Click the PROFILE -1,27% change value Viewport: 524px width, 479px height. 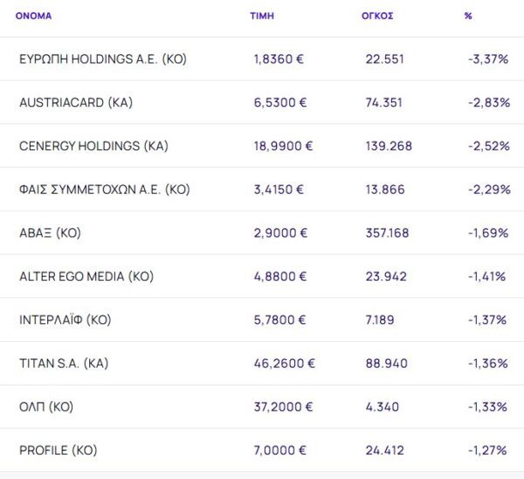(488, 451)
